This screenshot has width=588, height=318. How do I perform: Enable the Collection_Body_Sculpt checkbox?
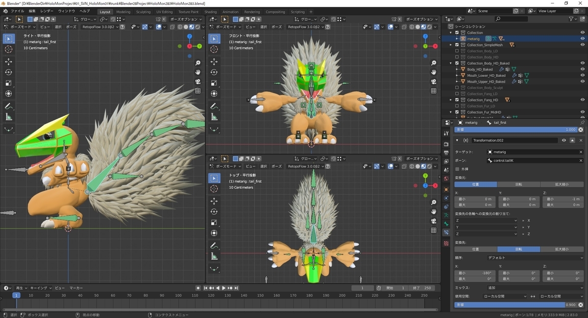point(457,88)
